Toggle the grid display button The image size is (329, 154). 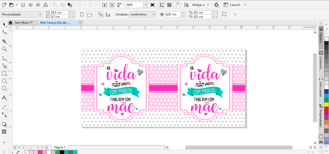pyautogui.click(x=169, y=5)
